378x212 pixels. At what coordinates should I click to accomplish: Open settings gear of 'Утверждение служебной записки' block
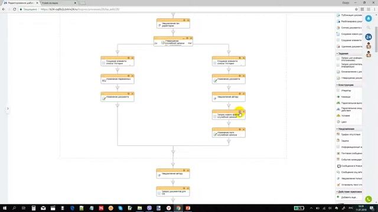coord(187,38)
